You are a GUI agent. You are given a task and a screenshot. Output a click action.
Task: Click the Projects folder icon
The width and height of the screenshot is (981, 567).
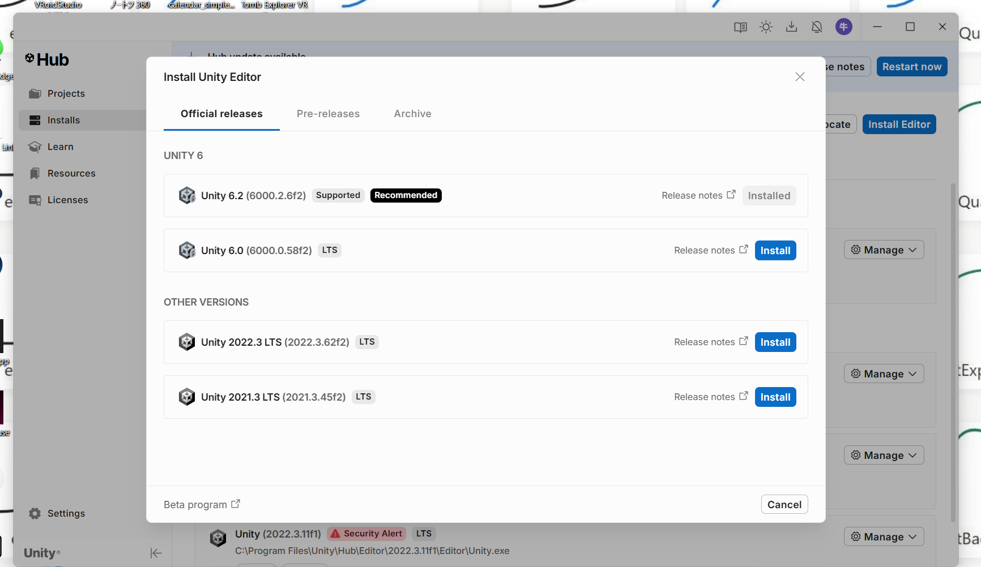(35, 93)
